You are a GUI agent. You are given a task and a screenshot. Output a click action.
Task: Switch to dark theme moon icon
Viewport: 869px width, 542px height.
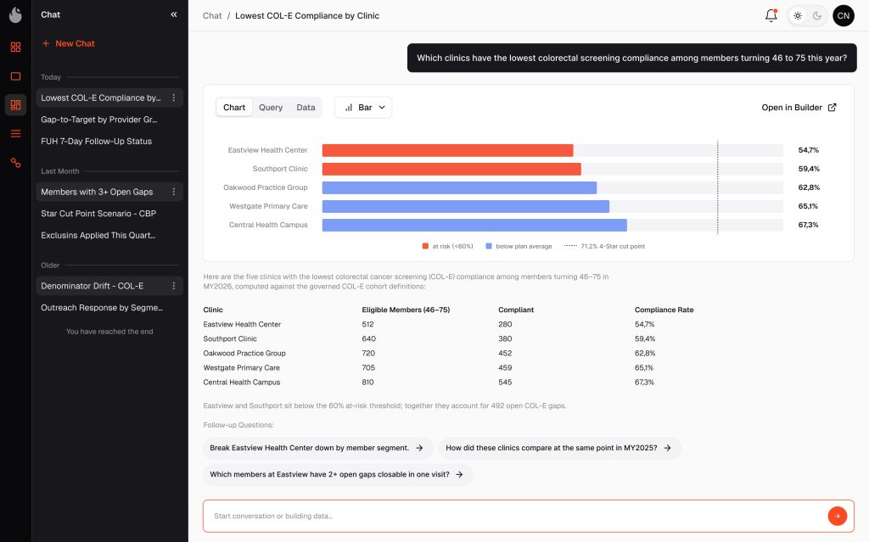(817, 15)
